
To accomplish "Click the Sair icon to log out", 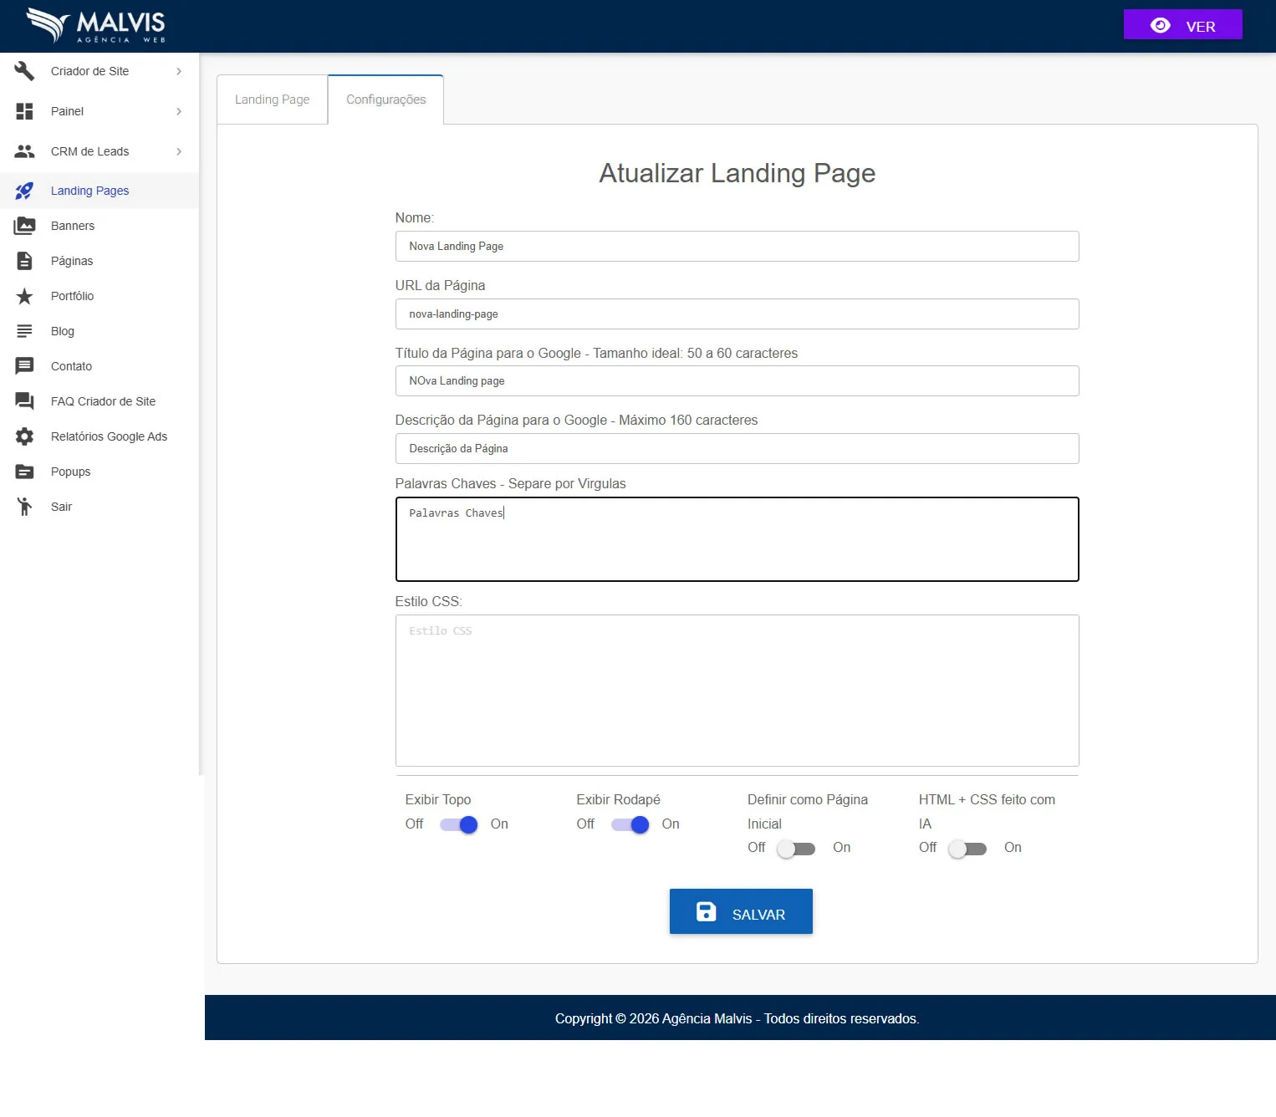I will (x=24, y=507).
